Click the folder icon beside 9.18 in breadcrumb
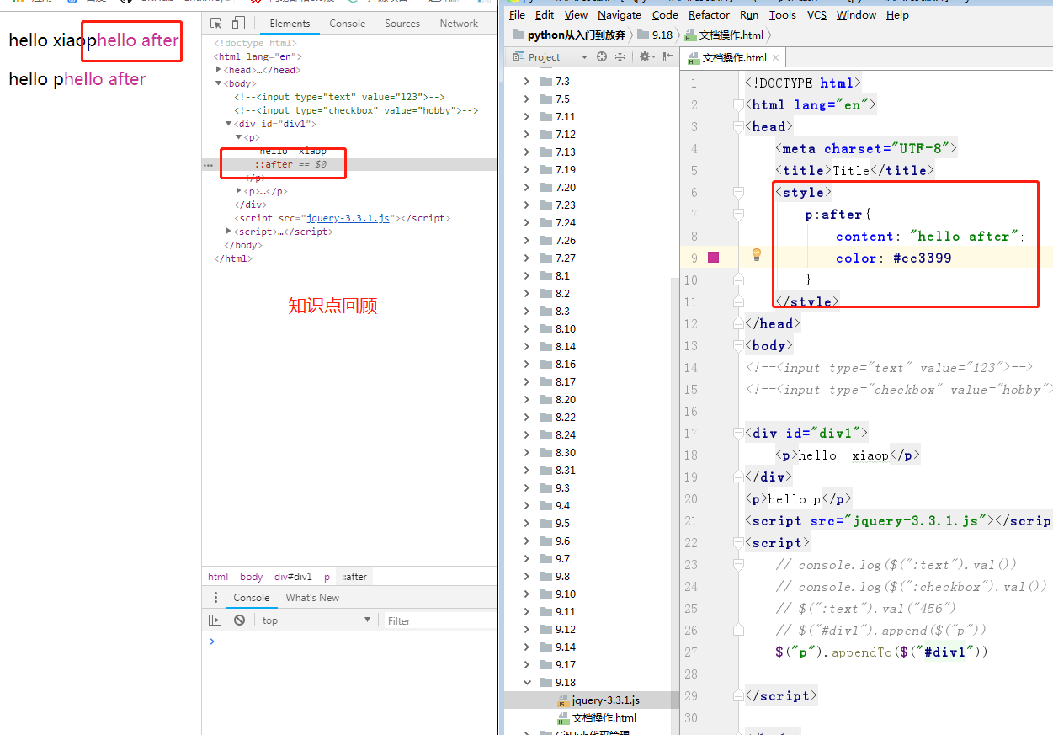The height and width of the screenshot is (735, 1053). [643, 35]
